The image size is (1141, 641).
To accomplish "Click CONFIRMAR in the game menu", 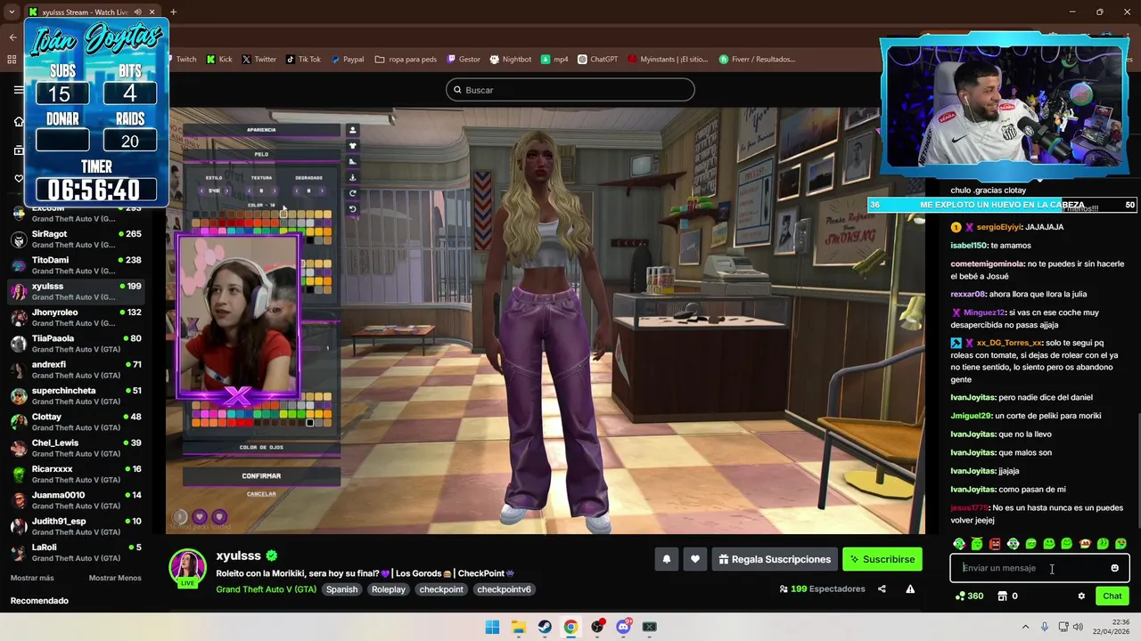I will pyautogui.click(x=261, y=476).
